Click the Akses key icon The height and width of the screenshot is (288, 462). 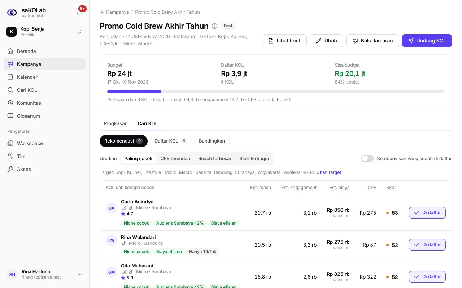click(10, 169)
